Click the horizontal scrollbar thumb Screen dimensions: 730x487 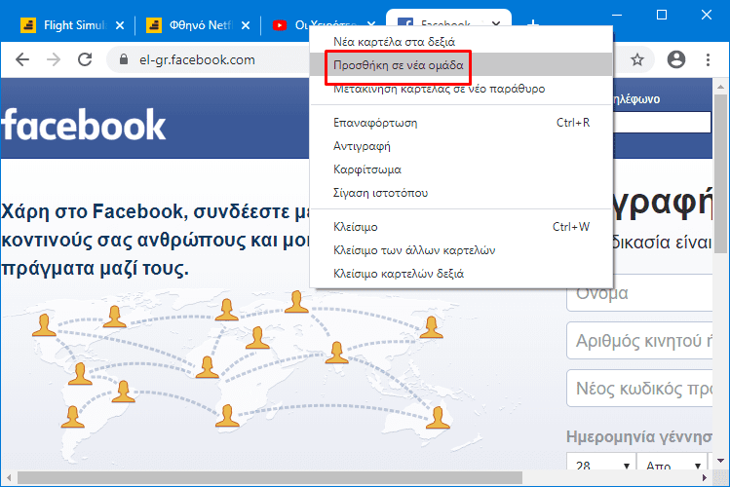(x=270, y=477)
